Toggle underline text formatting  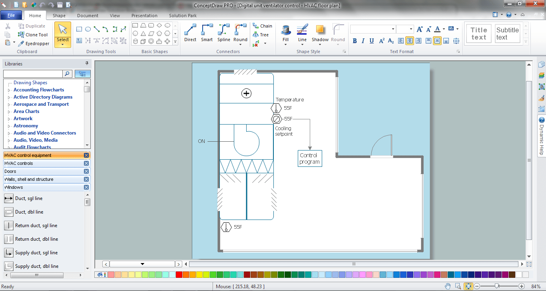click(372, 40)
